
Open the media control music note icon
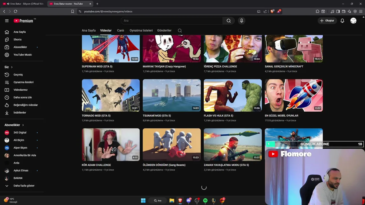(332, 11)
